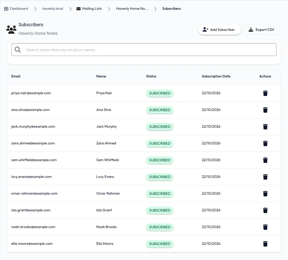Screen dimensions: 288x260
Task: Click the subscribers group icon beside heading
Action: point(11,29)
